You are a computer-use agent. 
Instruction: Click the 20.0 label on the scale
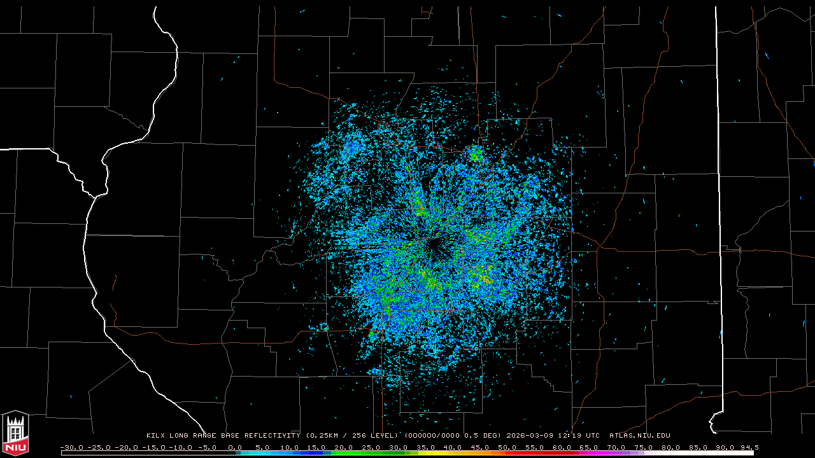click(x=344, y=447)
